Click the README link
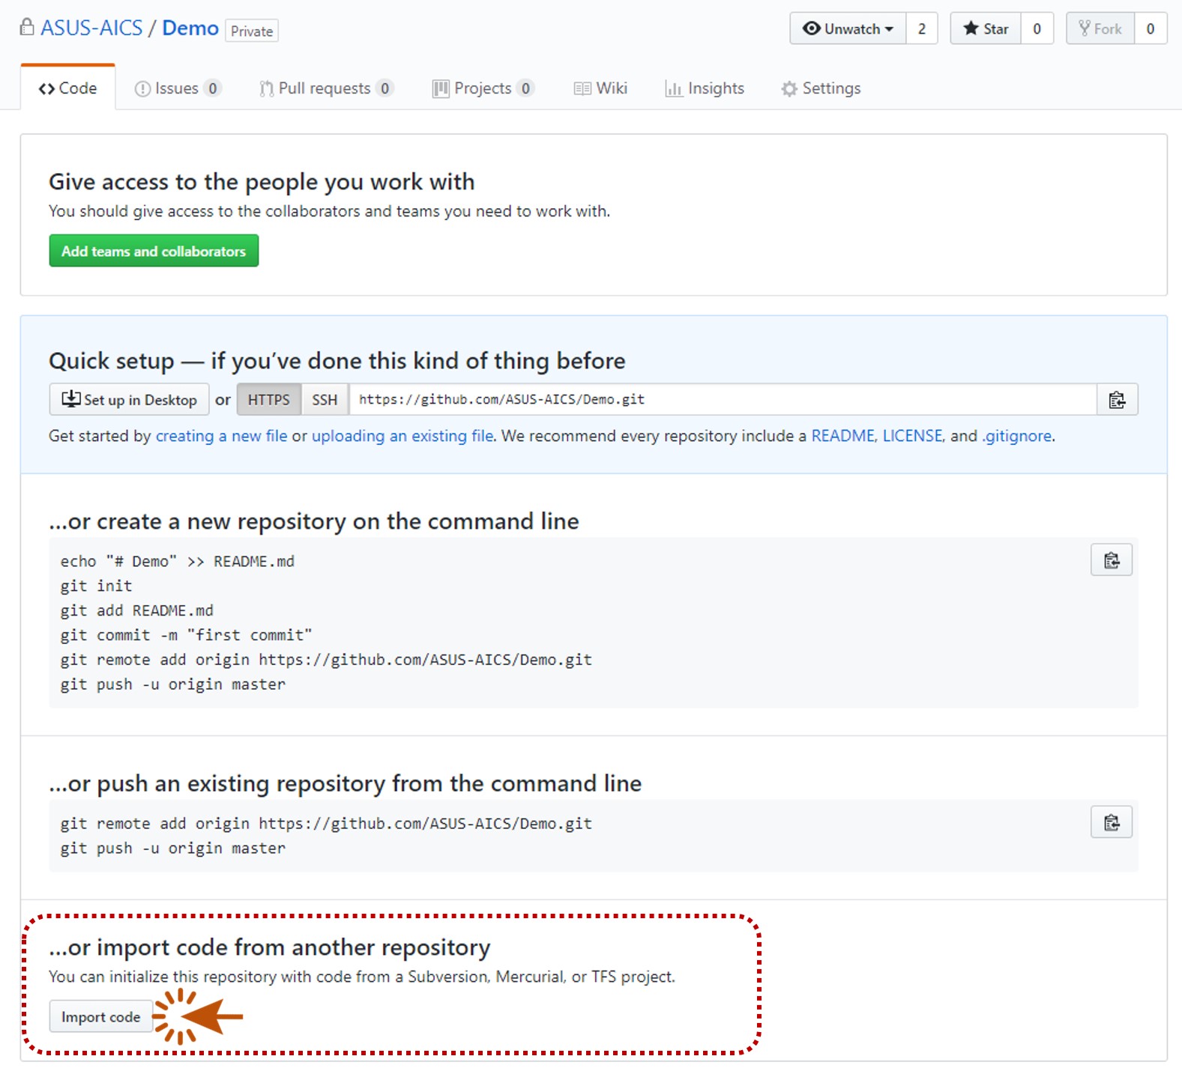 pos(843,436)
